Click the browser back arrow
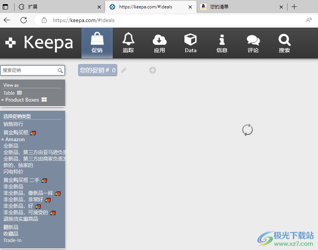This screenshot has height=250, width=318. point(7,20)
